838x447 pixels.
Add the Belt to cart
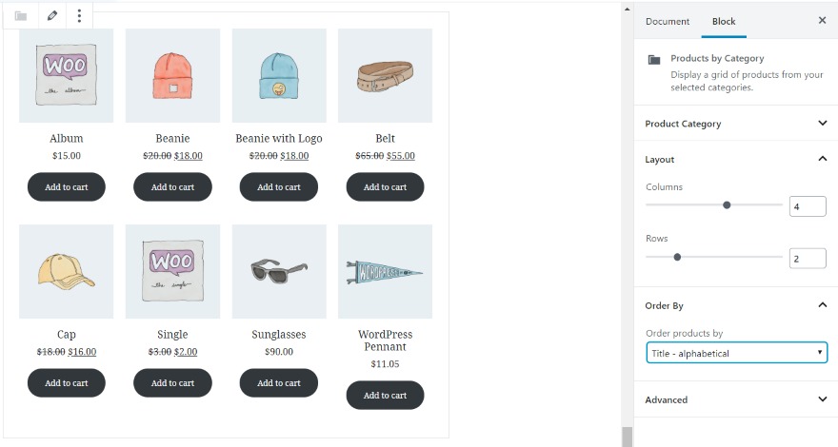coord(386,187)
